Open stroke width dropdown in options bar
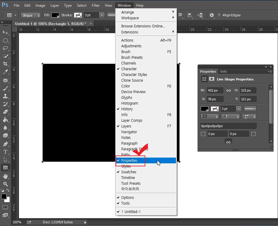The width and height of the screenshot is (278, 226). 102,15
